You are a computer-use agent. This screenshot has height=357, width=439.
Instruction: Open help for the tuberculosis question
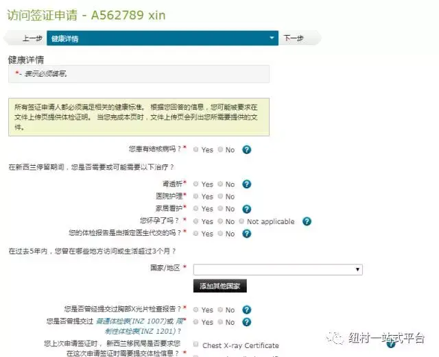tap(247, 149)
